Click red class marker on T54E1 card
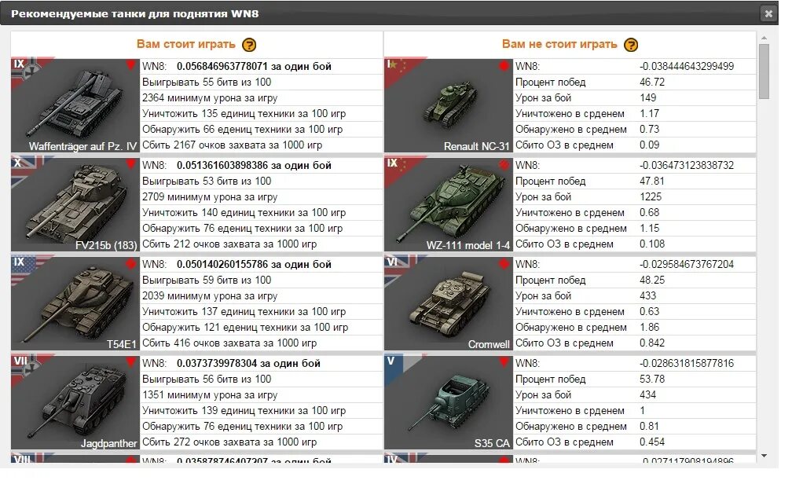This screenshot has width=792, height=495. 130,263
